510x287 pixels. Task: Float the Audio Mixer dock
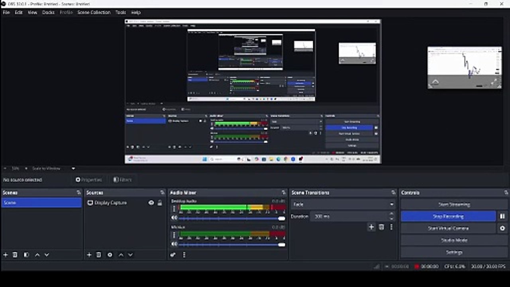click(x=283, y=193)
